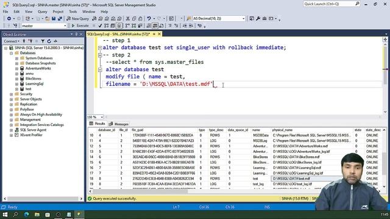Close the SQLQuery2.sql tab
Viewport: 390px width, 219px height.
coord(160,34)
